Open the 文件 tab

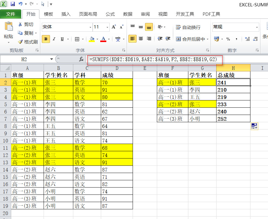[11, 14]
